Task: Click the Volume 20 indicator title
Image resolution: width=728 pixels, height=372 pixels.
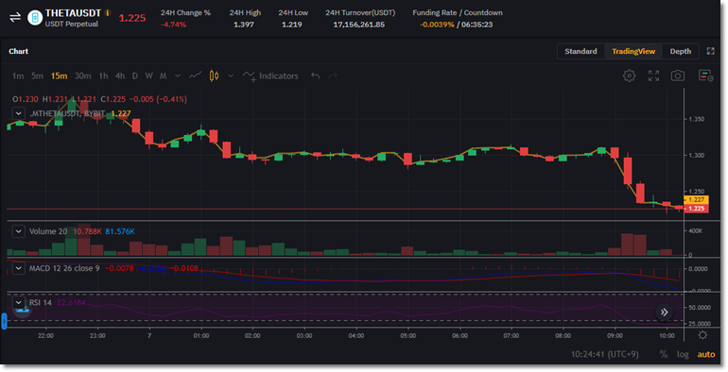Action: point(48,231)
